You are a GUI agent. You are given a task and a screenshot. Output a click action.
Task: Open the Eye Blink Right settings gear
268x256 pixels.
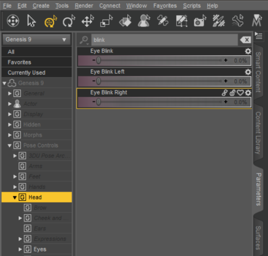(248, 93)
